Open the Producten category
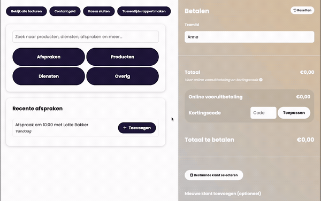This screenshot has height=201, width=321. click(x=123, y=57)
